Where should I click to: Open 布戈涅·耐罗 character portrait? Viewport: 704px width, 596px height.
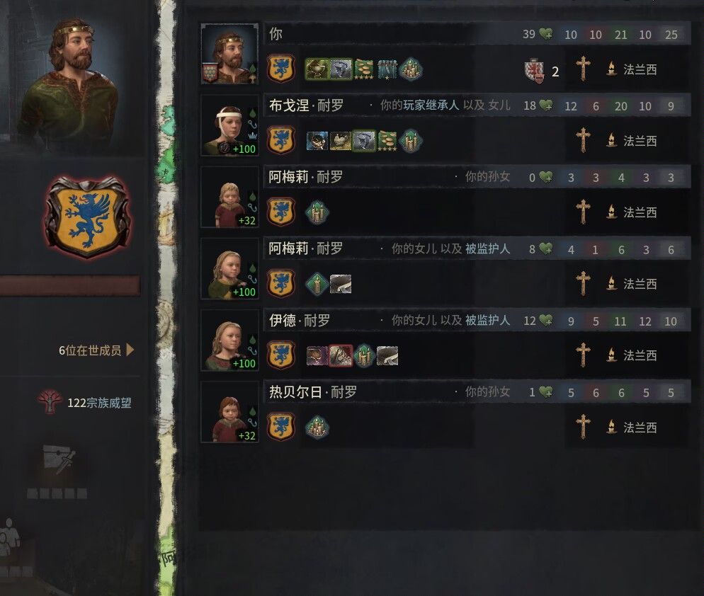click(x=230, y=125)
